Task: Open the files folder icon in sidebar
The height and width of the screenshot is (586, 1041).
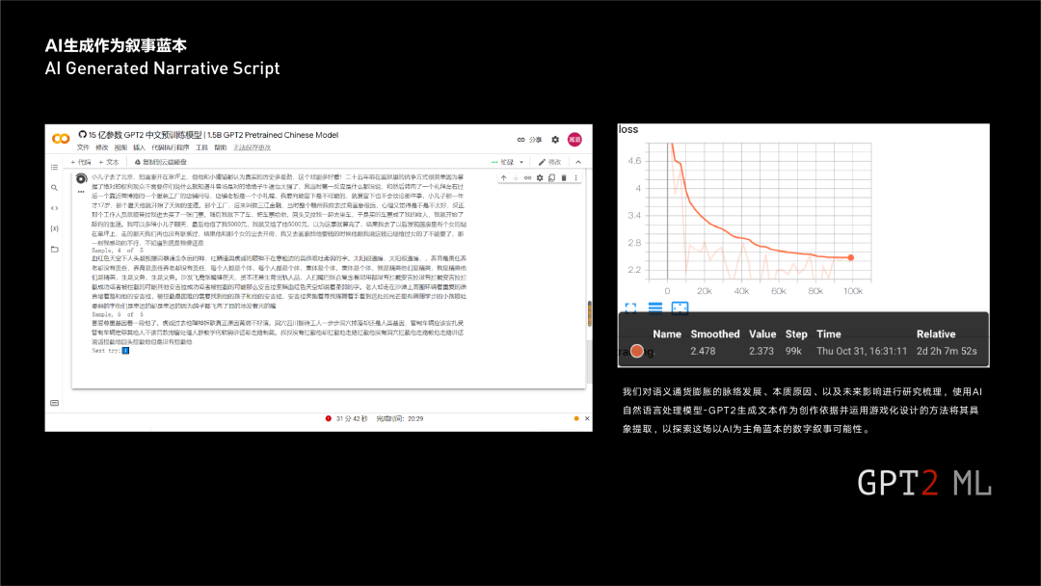Action: 54,250
